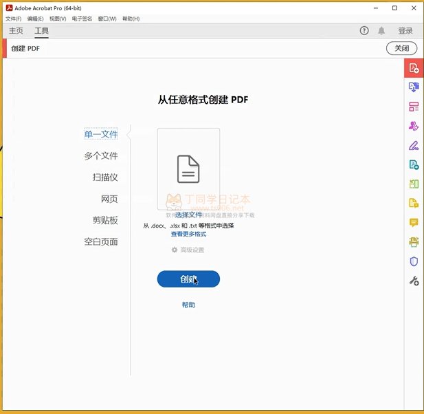Click the Adobe Acrobat logo in the title bar
The height and width of the screenshot is (414, 424).
(x=9, y=8)
